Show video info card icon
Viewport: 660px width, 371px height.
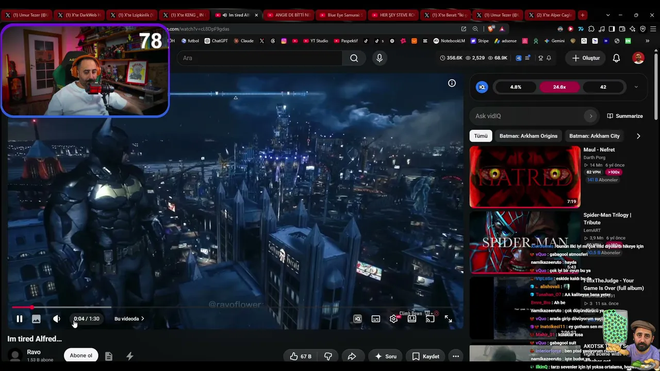click(x=452, y=83)
